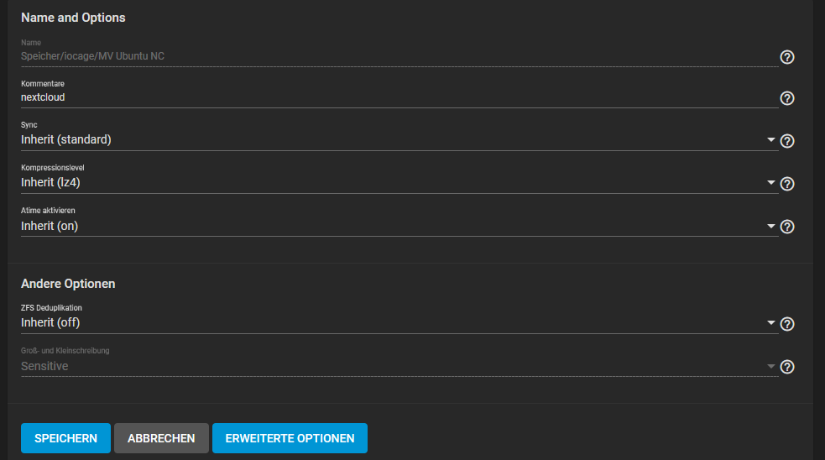Select the Inherit (off) deduplication value

(x=50, y=322)
